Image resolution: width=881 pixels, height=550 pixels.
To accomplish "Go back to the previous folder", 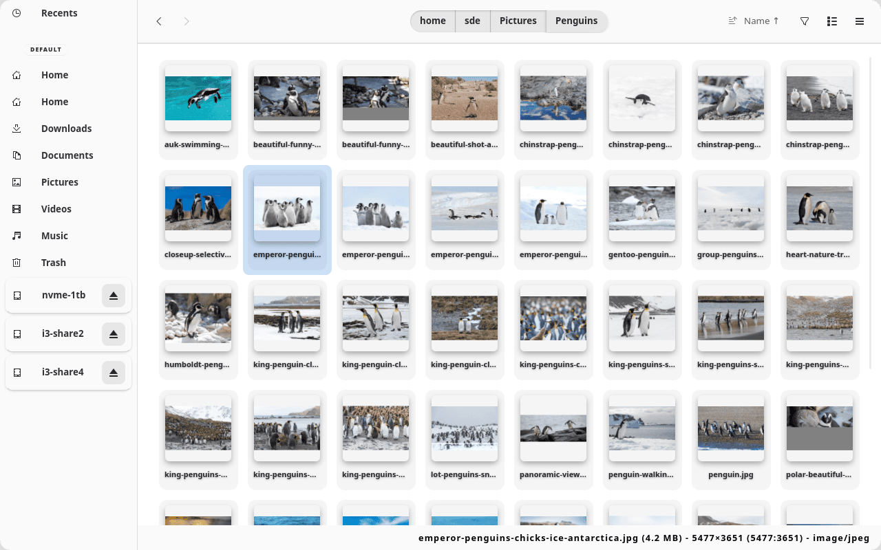I will (159, 21).
